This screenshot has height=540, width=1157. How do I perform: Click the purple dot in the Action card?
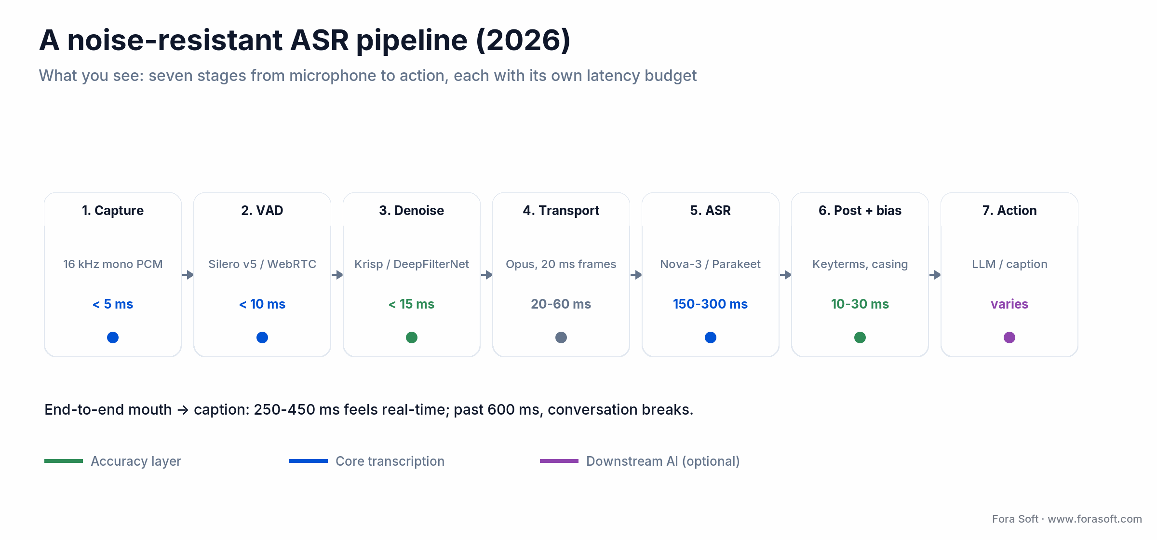[x=1009, y=337]
